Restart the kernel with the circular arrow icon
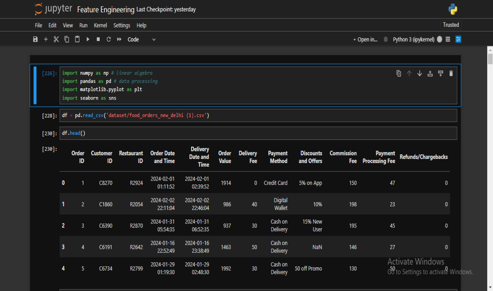The width and height of the screenshot is (493, 291). pos(109,40)
